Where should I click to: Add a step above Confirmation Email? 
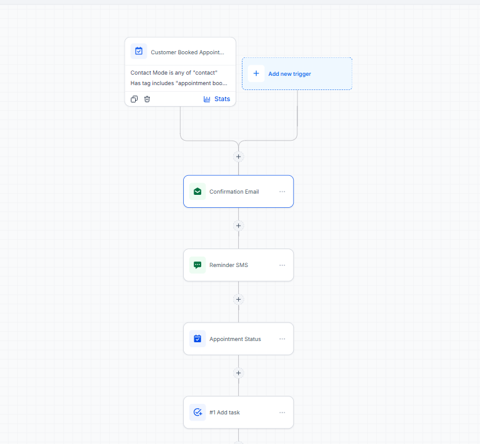tap(239, 157)
